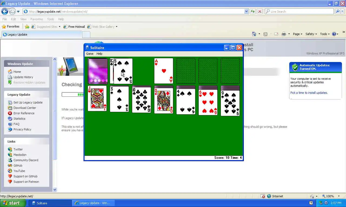The width and height of the screenshot is (346, 207).
Task: Open the File menu in Internet Explorer
Action: 5,19
